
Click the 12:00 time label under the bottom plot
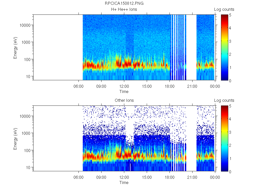click(x=124, y=177)
